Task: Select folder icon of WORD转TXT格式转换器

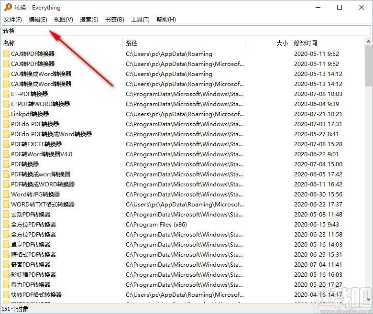Action: 6,204
